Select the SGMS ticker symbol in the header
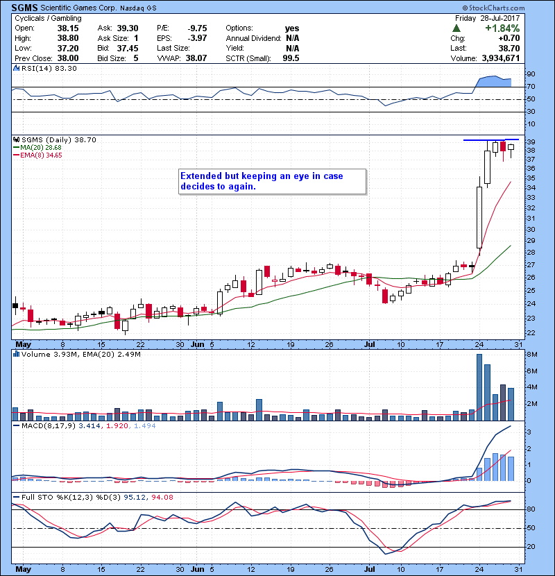555x576 pixels. 24,8
